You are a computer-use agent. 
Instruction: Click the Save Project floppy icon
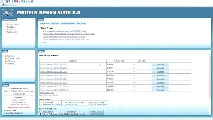7,1
